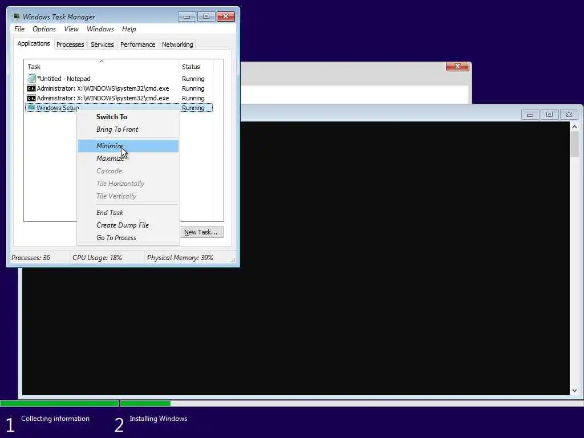Click the first cmd.exe row icon
Screen dimensions: 584x438
(31, 88)
